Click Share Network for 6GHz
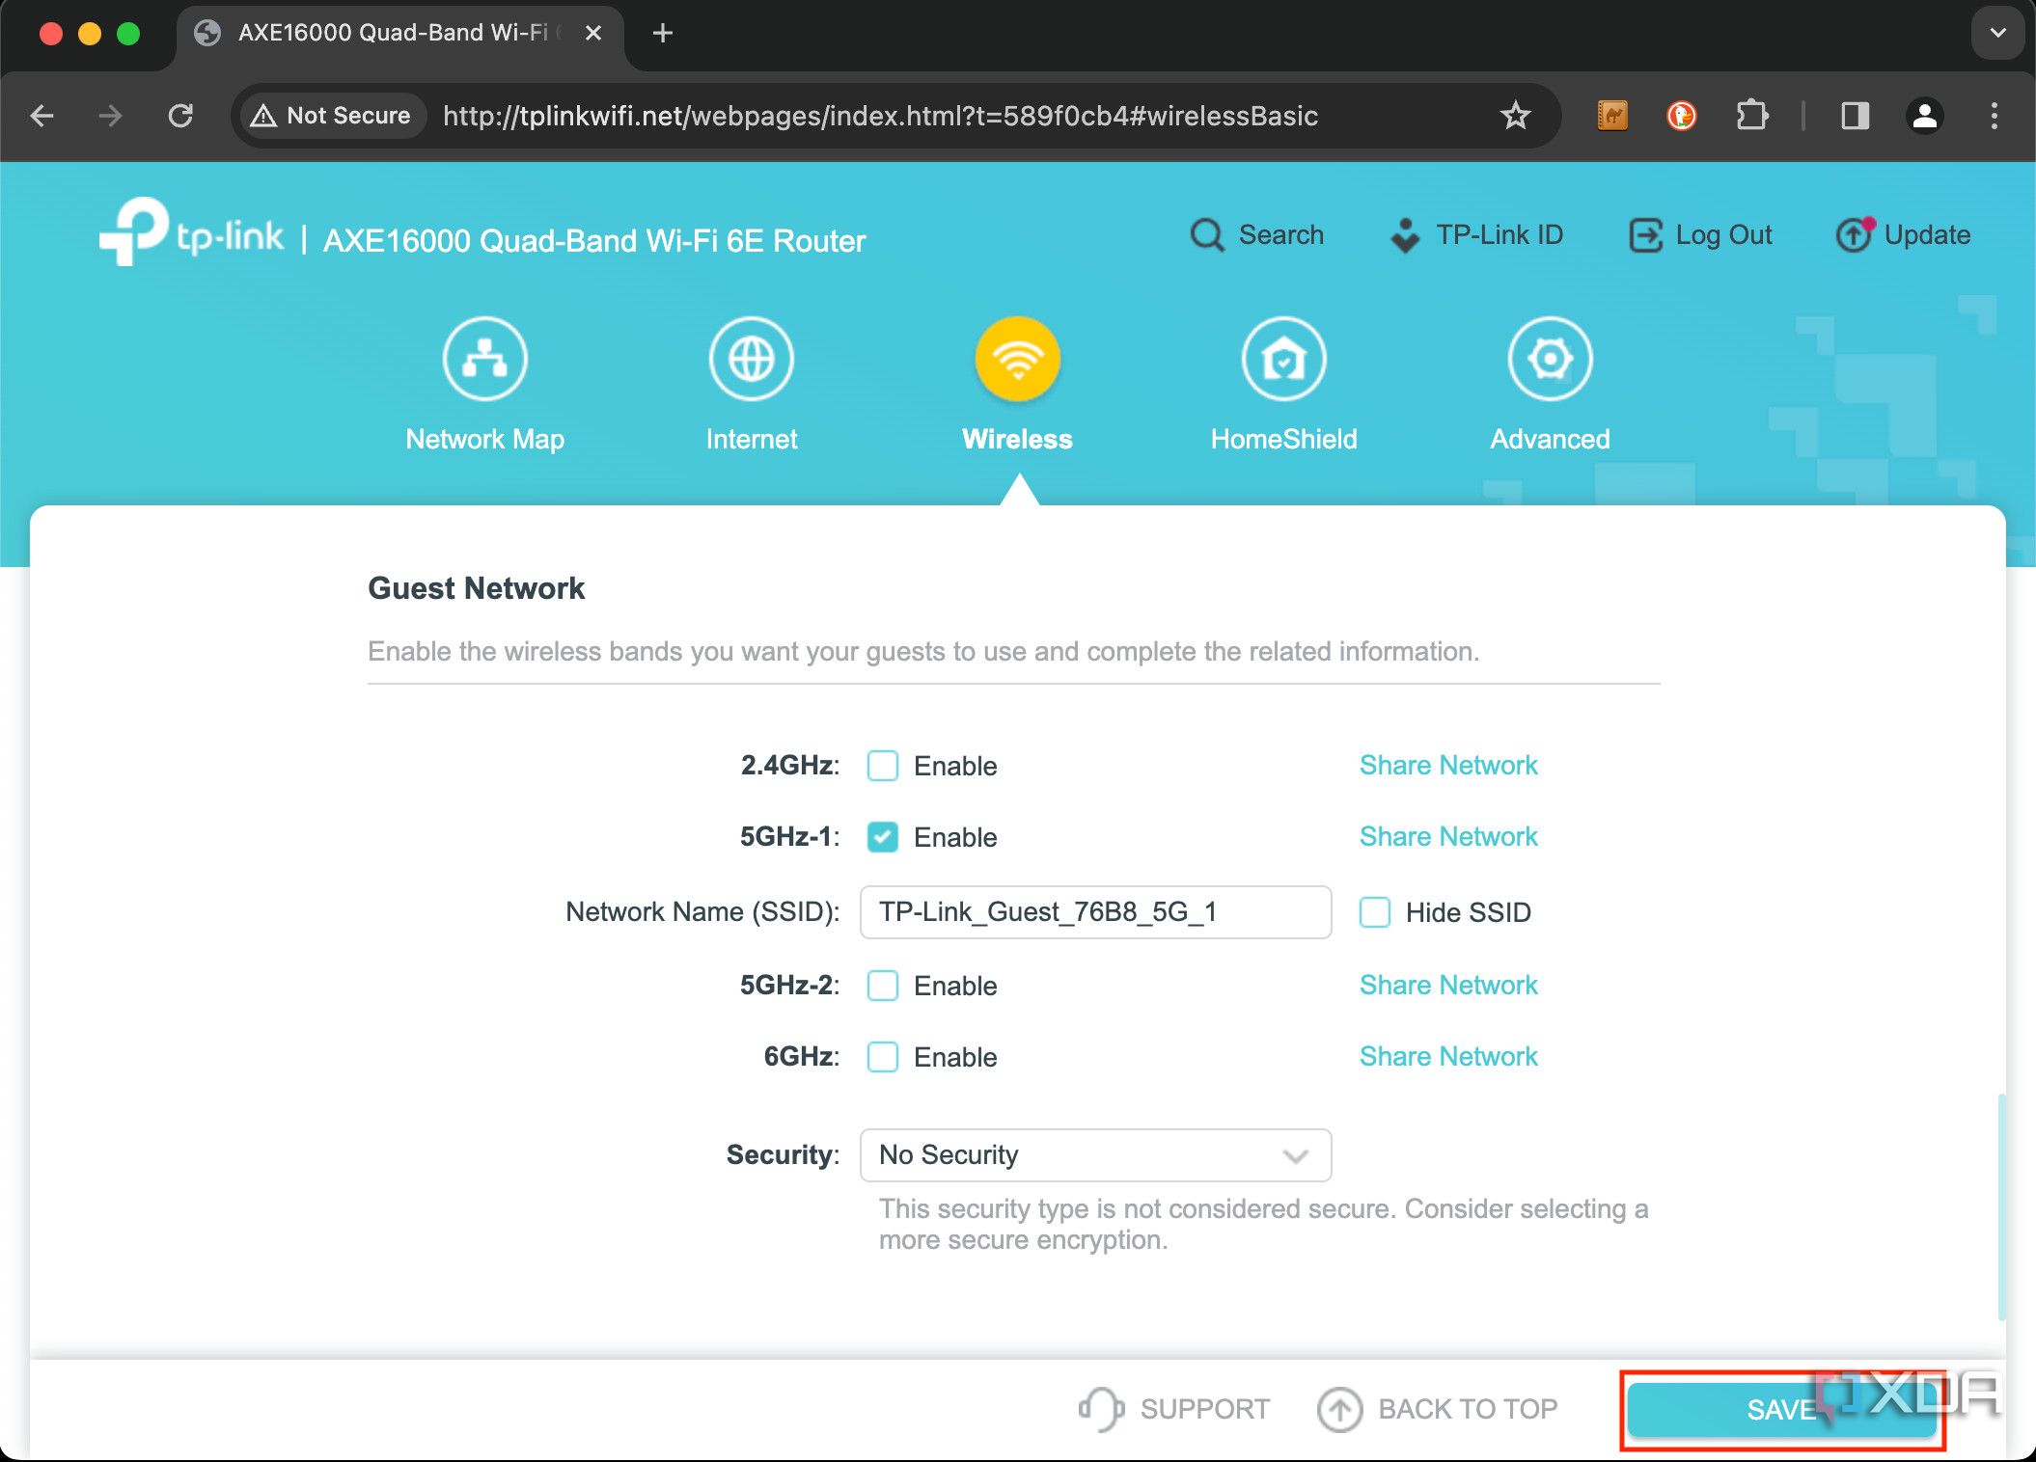The image size is (2036, 1462). pyautogui.click(x=1447, y=1056)
